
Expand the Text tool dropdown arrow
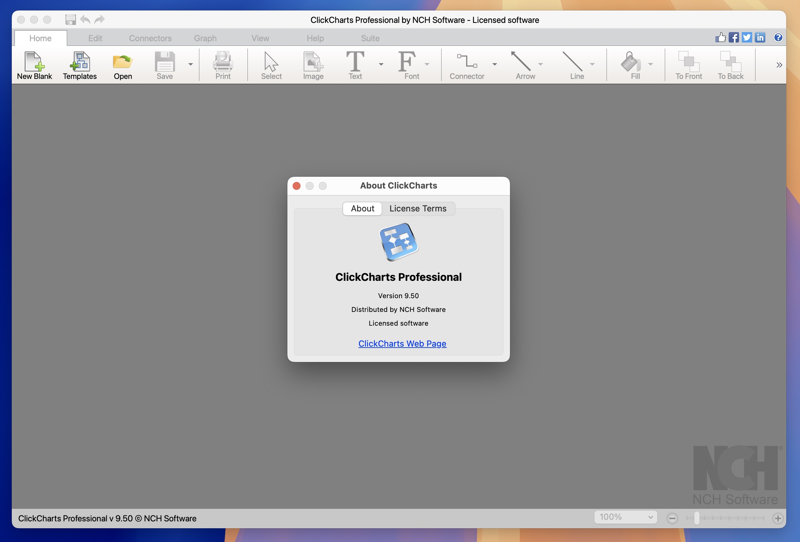click(381, 64)
